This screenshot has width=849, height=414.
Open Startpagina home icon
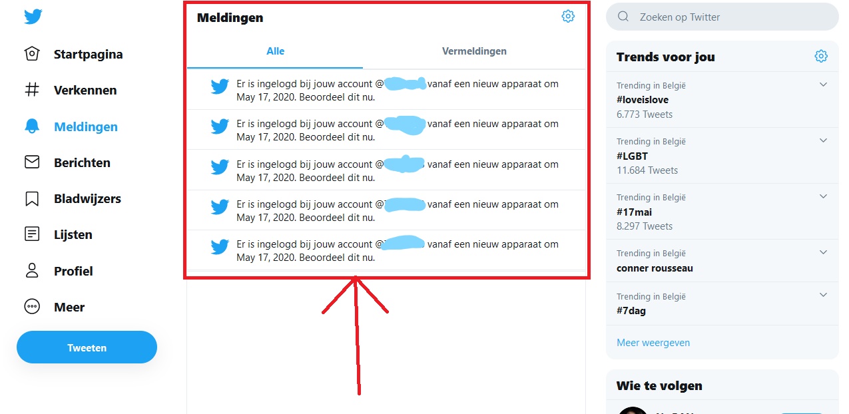(x=32, y=54)
